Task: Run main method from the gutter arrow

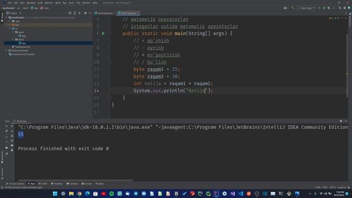Action: pyautogui.click(x=103, y=34)
